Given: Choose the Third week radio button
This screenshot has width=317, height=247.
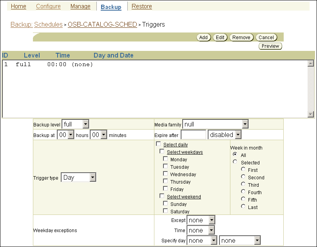Looking at the screenshot, I should point(243,184).
